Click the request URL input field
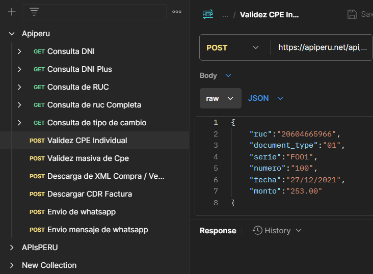The width and height of the screenshot is (373, 274). pos(322,48)
